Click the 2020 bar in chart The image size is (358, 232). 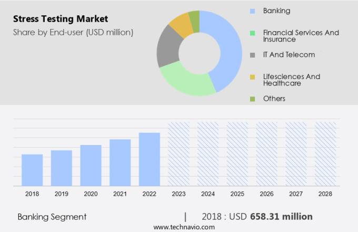coord(91,165)
